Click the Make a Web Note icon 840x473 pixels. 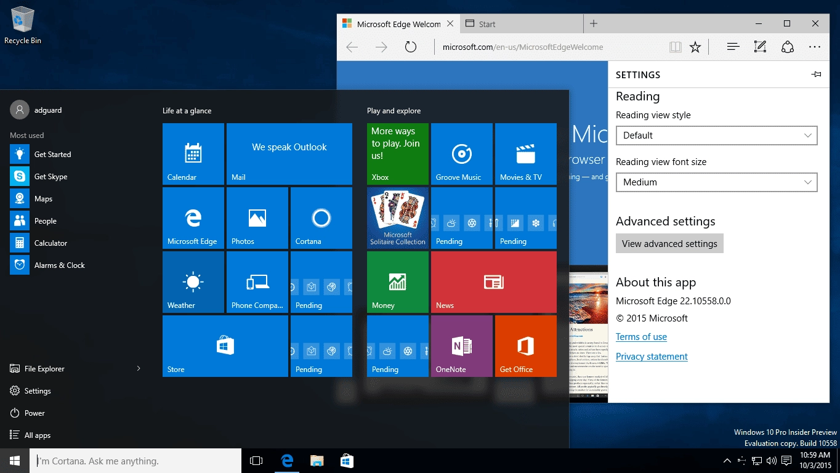(760, 47)
